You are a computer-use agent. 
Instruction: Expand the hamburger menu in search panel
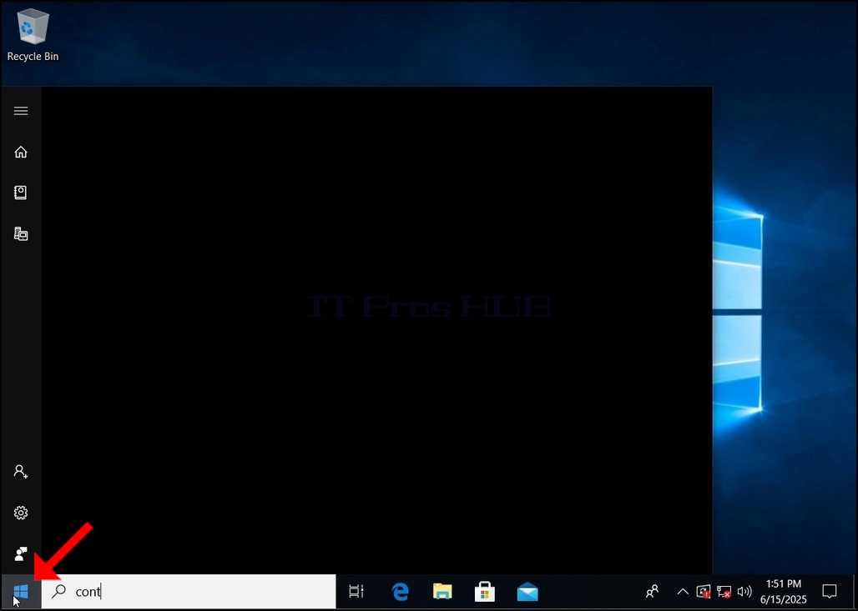pos(21,111)
